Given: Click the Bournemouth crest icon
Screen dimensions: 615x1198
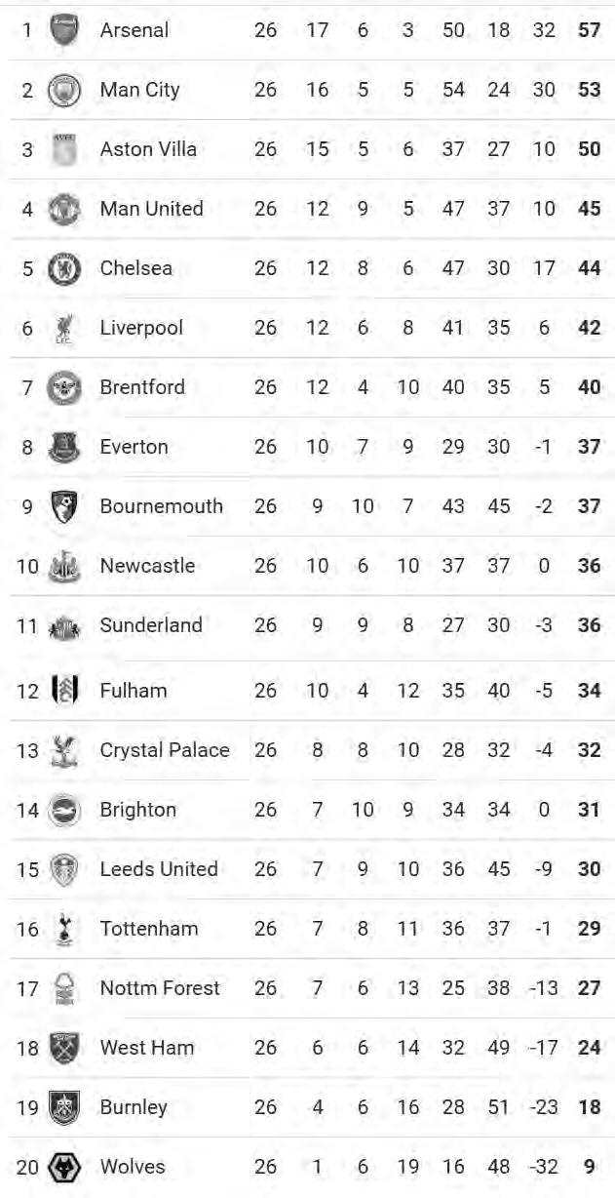Looking at the screenshot, I should coord(64,506).
